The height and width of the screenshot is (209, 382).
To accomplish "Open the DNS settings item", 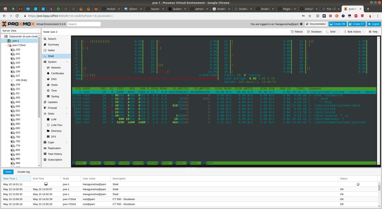I will [x=53, y=79].
